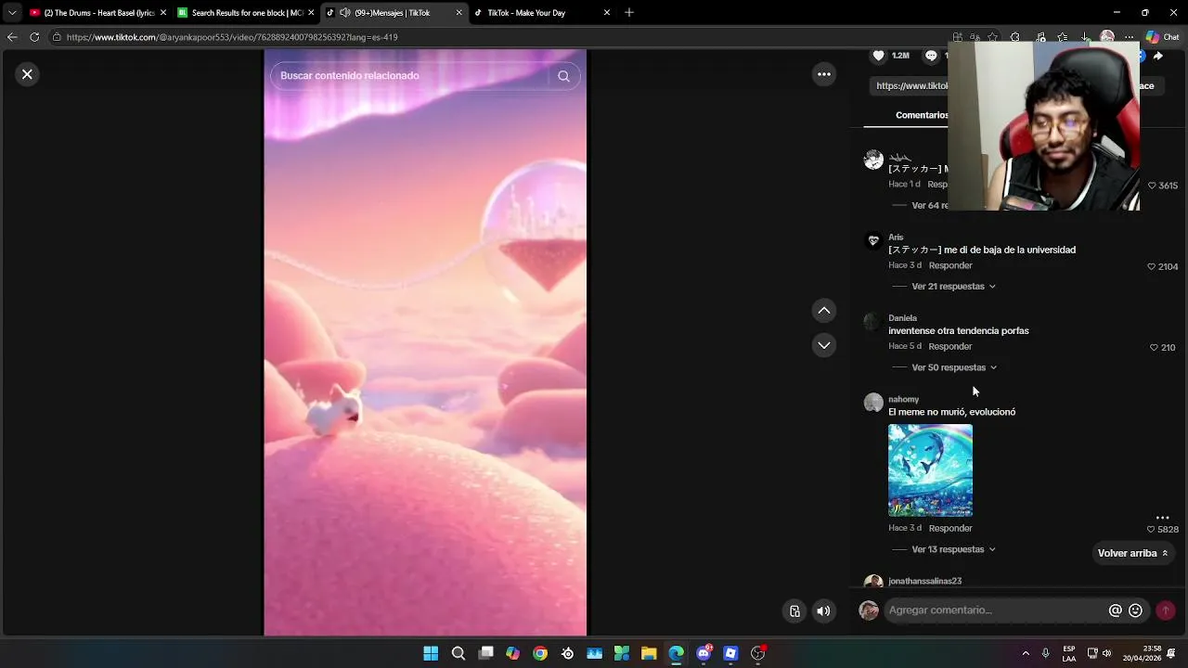
Task: Reply to nahomy's comment via Responder
Action: point(950,528)
